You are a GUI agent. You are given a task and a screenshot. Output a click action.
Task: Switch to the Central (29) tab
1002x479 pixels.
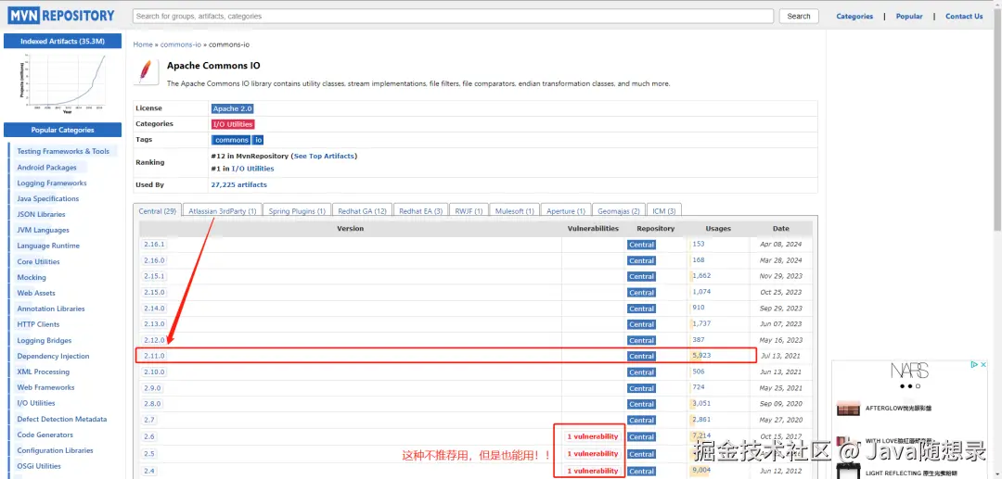point(157,211)
